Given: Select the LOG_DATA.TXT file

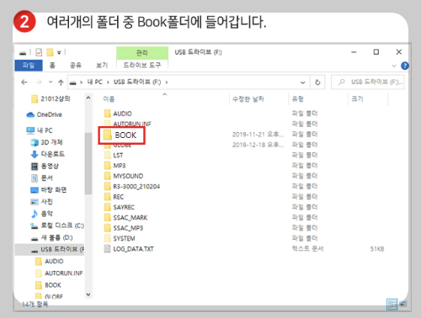Looking at the screenshot, I should (x=129, y=249).
